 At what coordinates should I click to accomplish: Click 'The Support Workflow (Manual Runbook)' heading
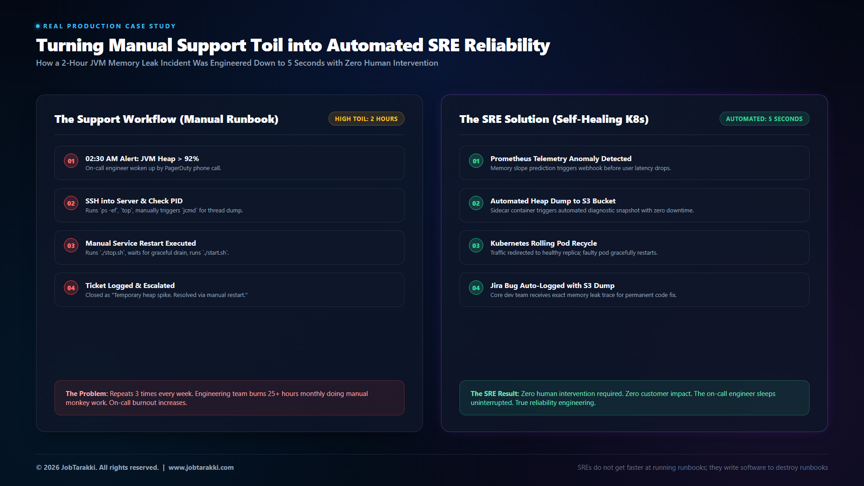point(166,119)
